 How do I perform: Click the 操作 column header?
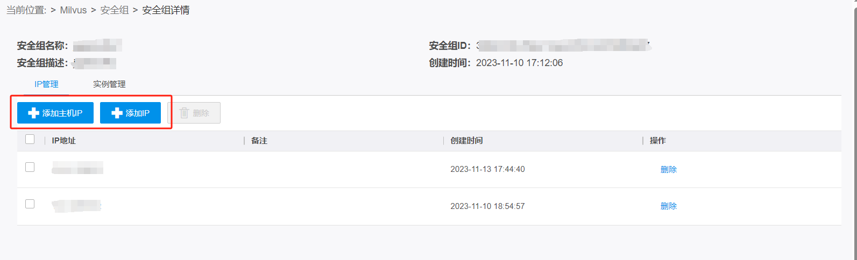[657, 141]
